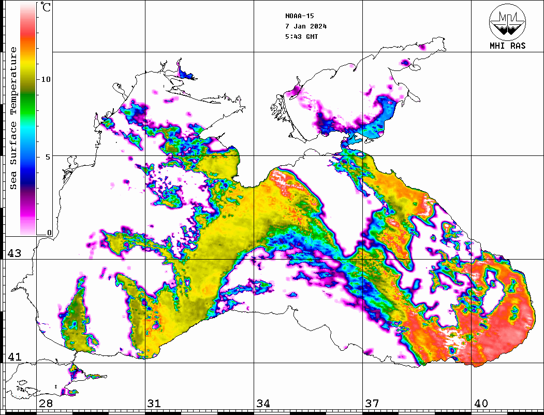
Task: Click the longitude label '34'
Action: coord(263,403)
